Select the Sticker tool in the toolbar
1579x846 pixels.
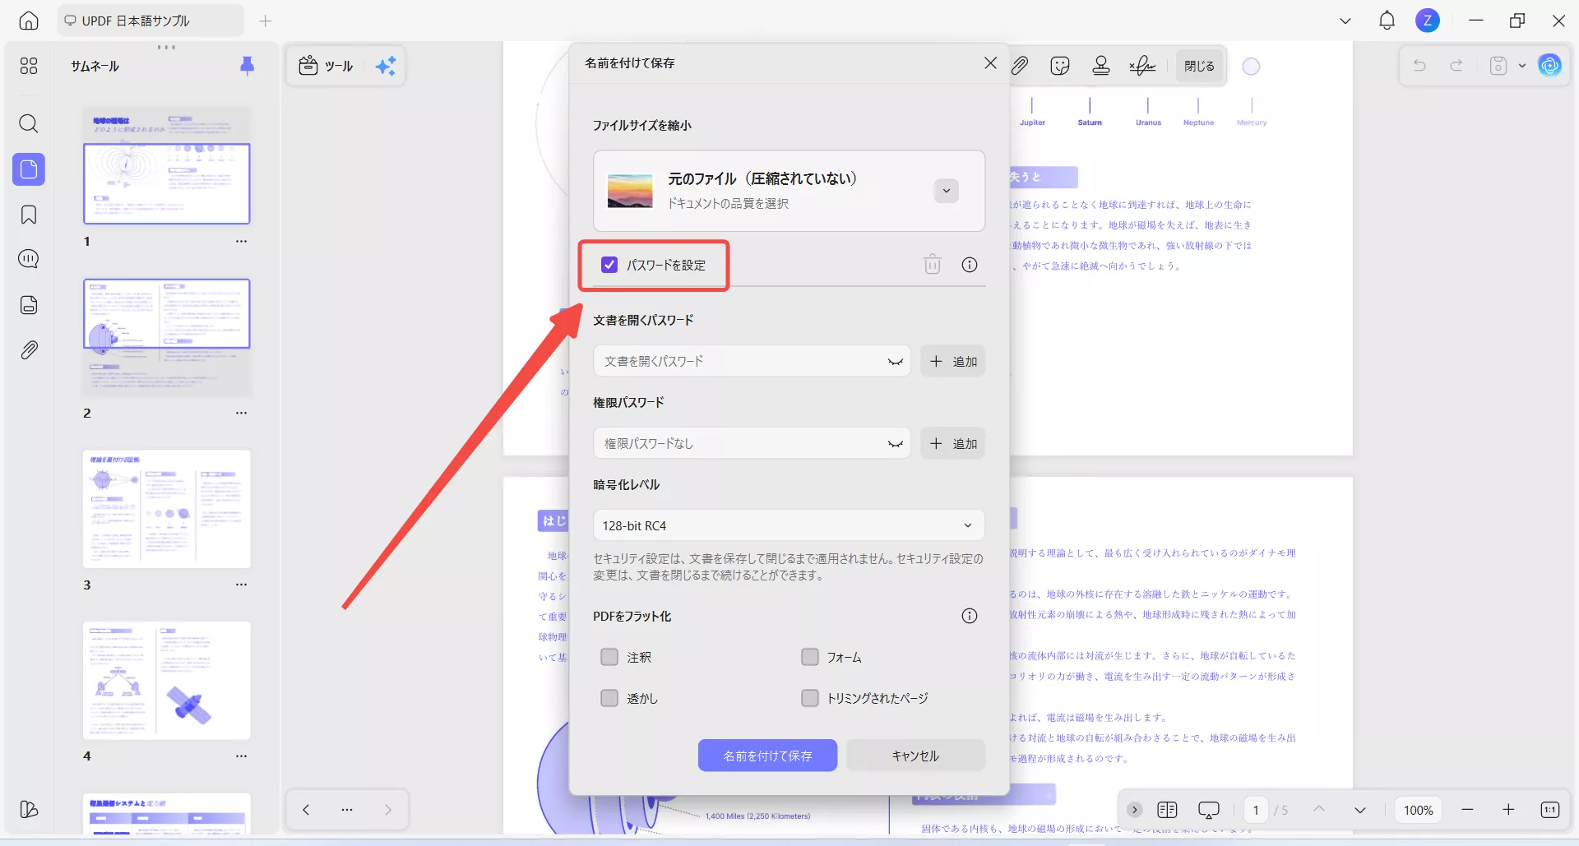click(1060, 66)
